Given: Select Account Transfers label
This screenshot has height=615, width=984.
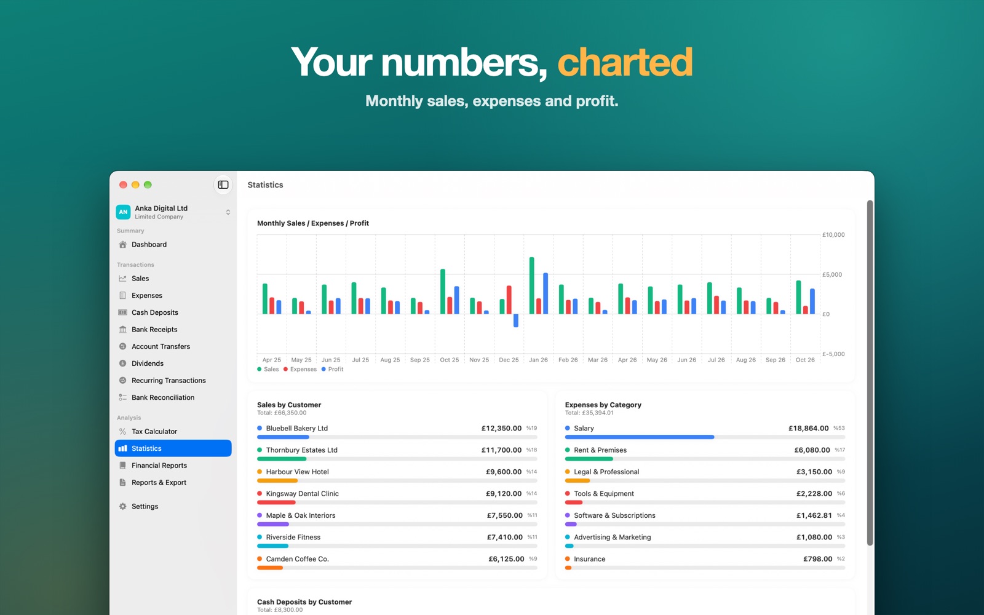Looking at the screenshot, I should coord(161,347).
